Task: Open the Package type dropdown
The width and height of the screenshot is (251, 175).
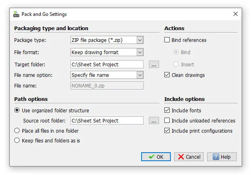Action: [x=140, y=40]
